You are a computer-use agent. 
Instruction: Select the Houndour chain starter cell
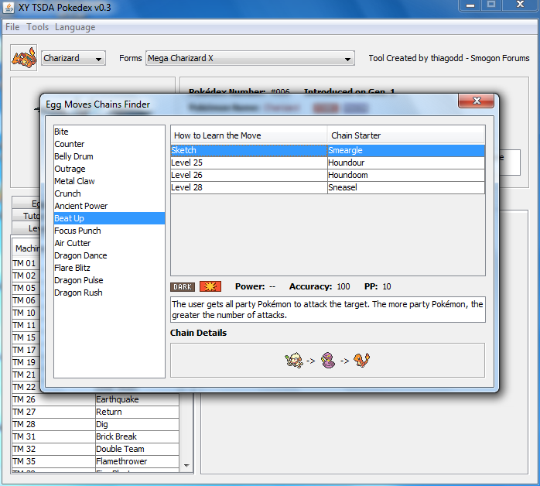405,163
